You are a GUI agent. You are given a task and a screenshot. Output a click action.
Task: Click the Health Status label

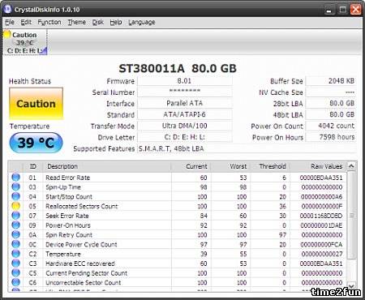coord(30,81)
